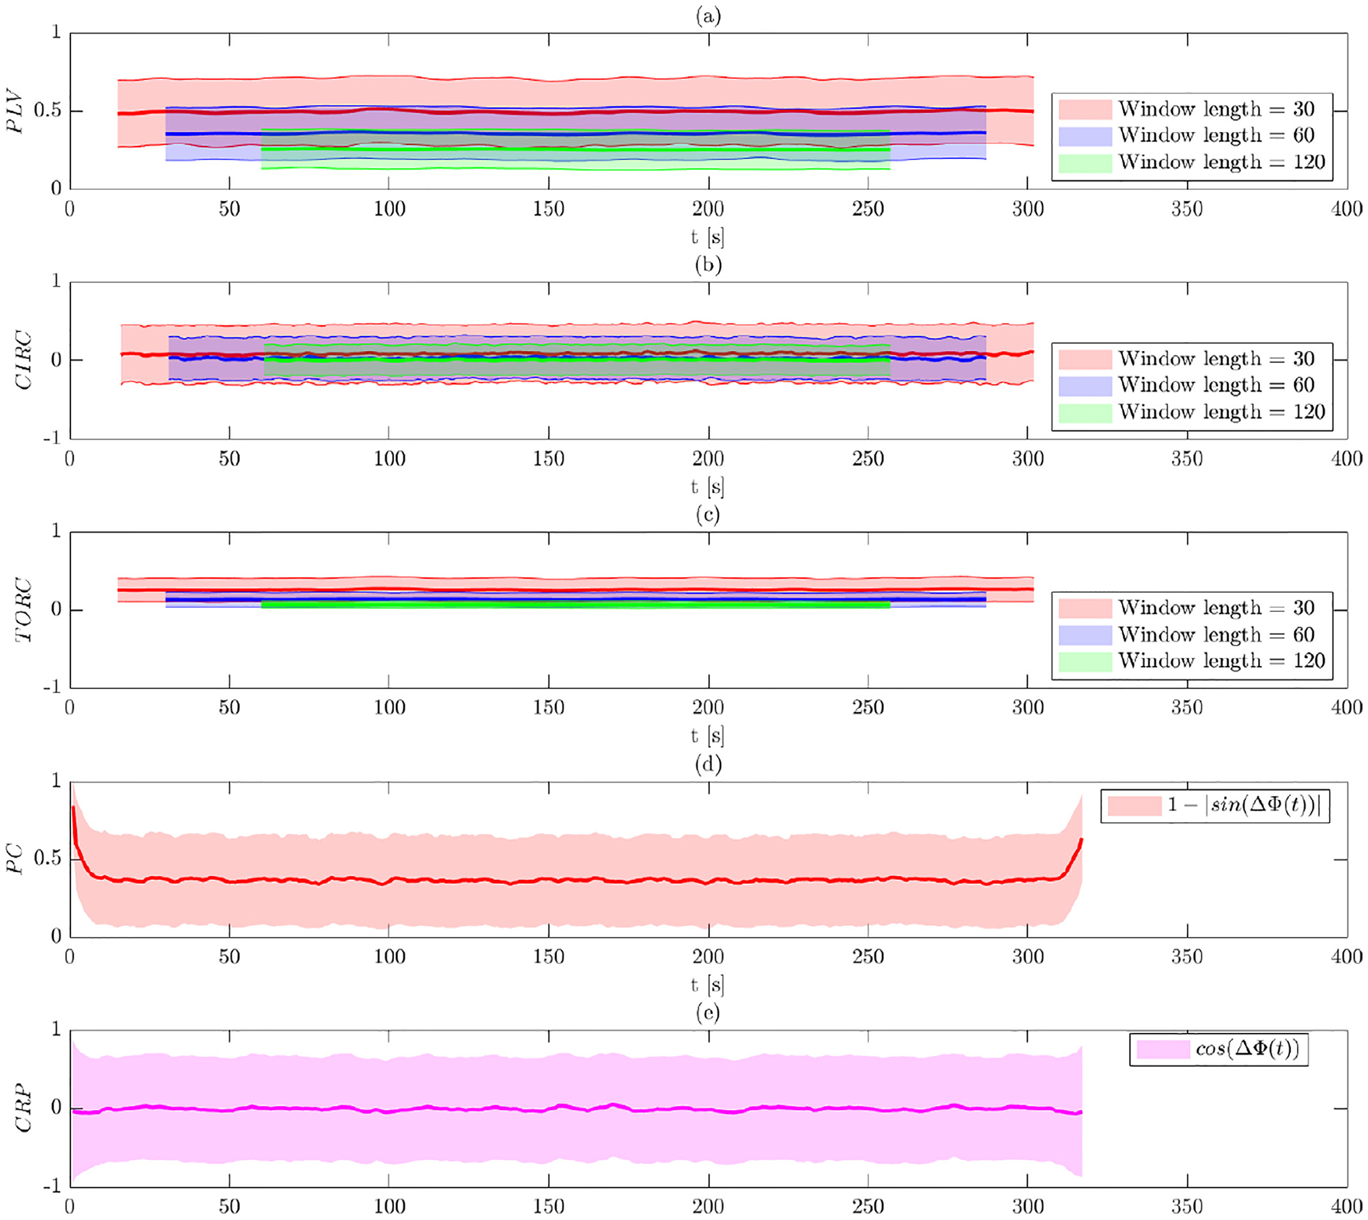The image size is (1368, 1220).
Task: Click the 0.5 y-tick label of the PLV plot
Action: [48, 111]
